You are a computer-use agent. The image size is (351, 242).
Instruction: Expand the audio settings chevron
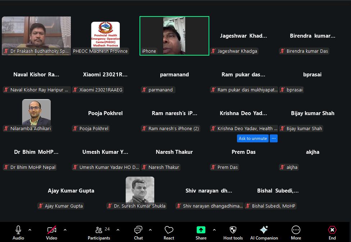30,230
